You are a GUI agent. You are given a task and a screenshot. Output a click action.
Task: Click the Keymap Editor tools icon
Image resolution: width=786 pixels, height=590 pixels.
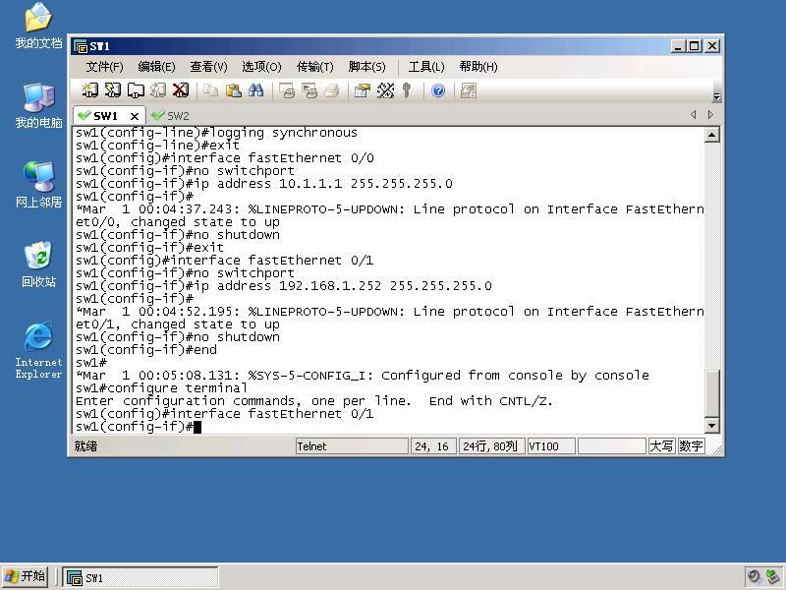pos(385,90)
